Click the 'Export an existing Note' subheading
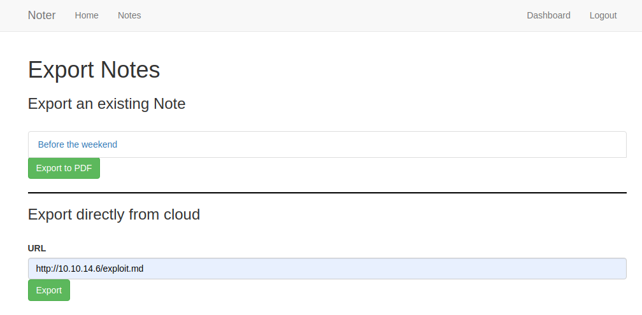This screenshot has height=315, width=642. coord(106,104)
